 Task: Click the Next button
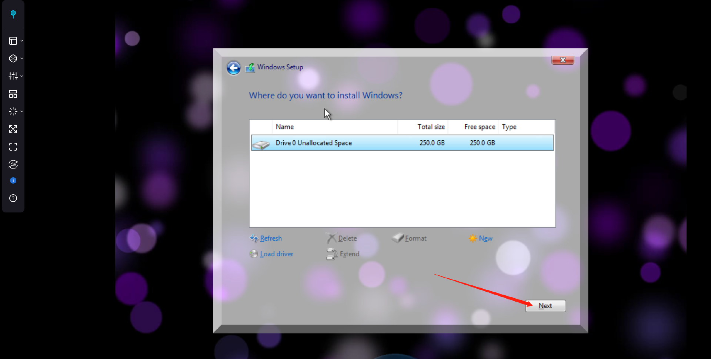pyautogui.click(x=545, y=306)
